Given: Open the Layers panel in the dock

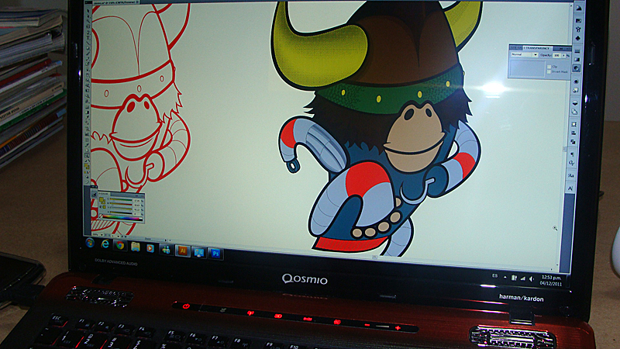Looking at the screenshot, I should pyautogui.click(x=575, y=103).
